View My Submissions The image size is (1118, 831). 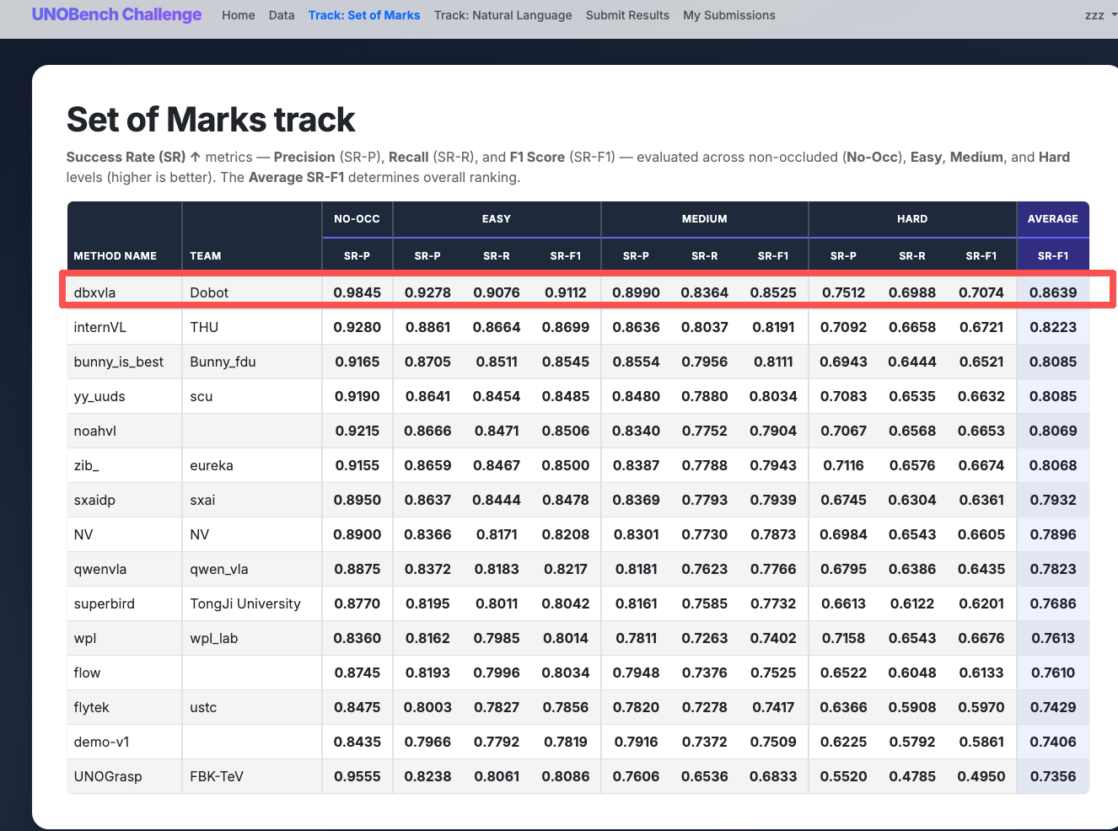(729, 15)
